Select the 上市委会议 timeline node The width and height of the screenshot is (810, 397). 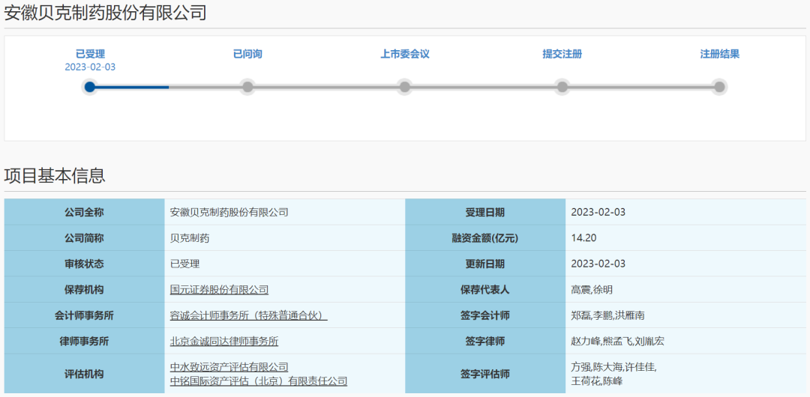(405, 87)
